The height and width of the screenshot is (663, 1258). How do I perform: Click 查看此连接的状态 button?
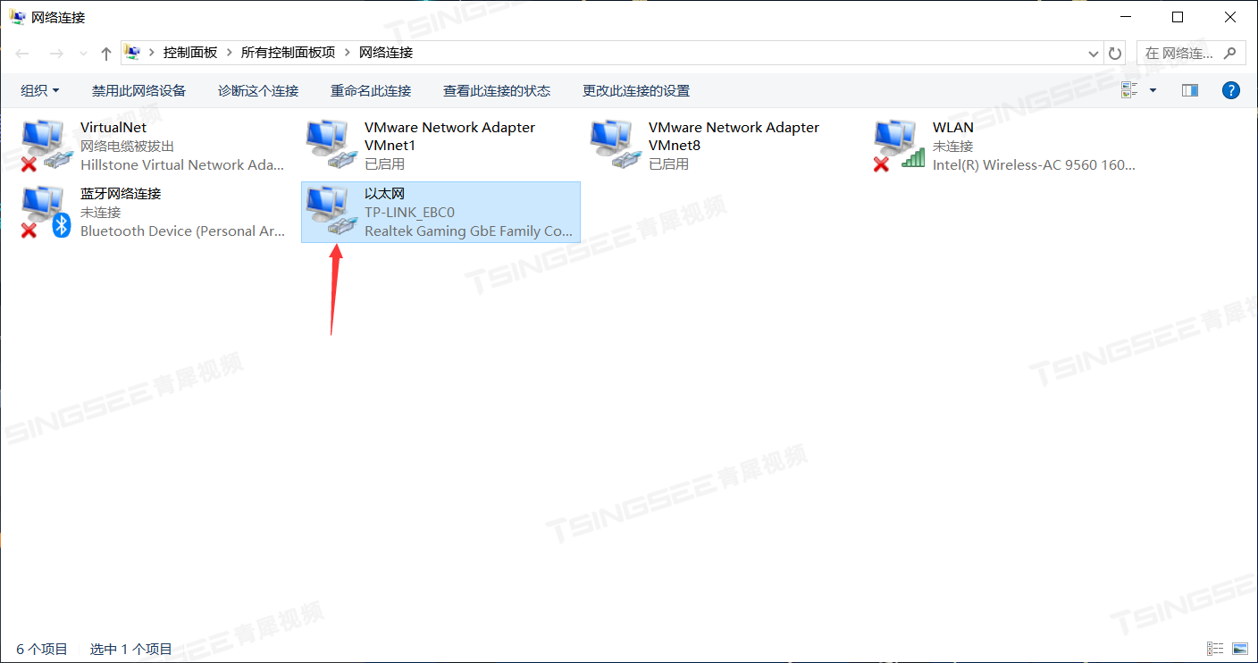point(497,90)
